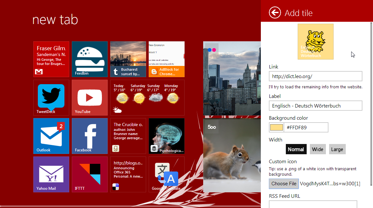Open the Gmail tile from Fraser

[x=51, y=59]
